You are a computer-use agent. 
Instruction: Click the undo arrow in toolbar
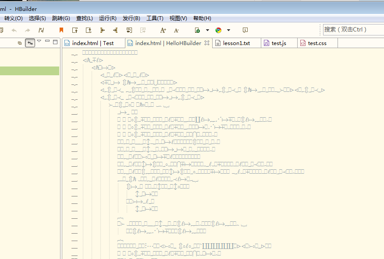[x=14, y=30]
